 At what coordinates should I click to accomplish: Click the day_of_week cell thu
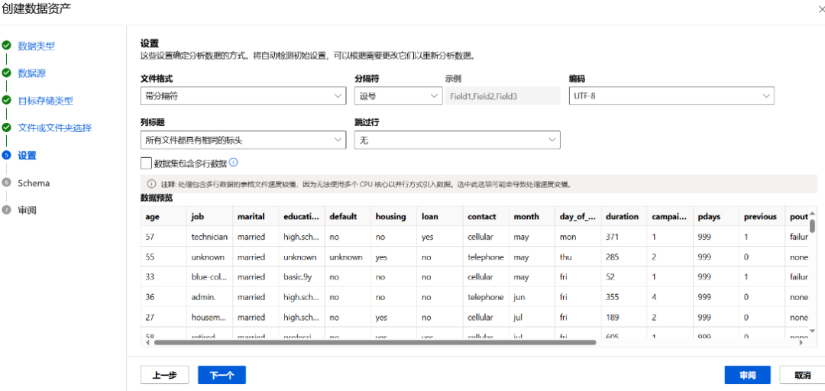(578, 257)
